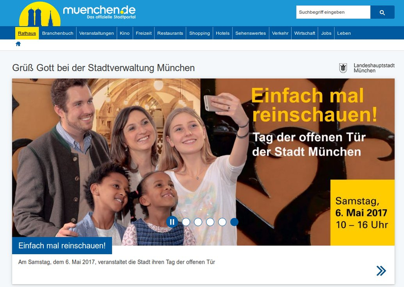Open the Sehenswertes menu item
404x287 pixels.
click(250, 33)
